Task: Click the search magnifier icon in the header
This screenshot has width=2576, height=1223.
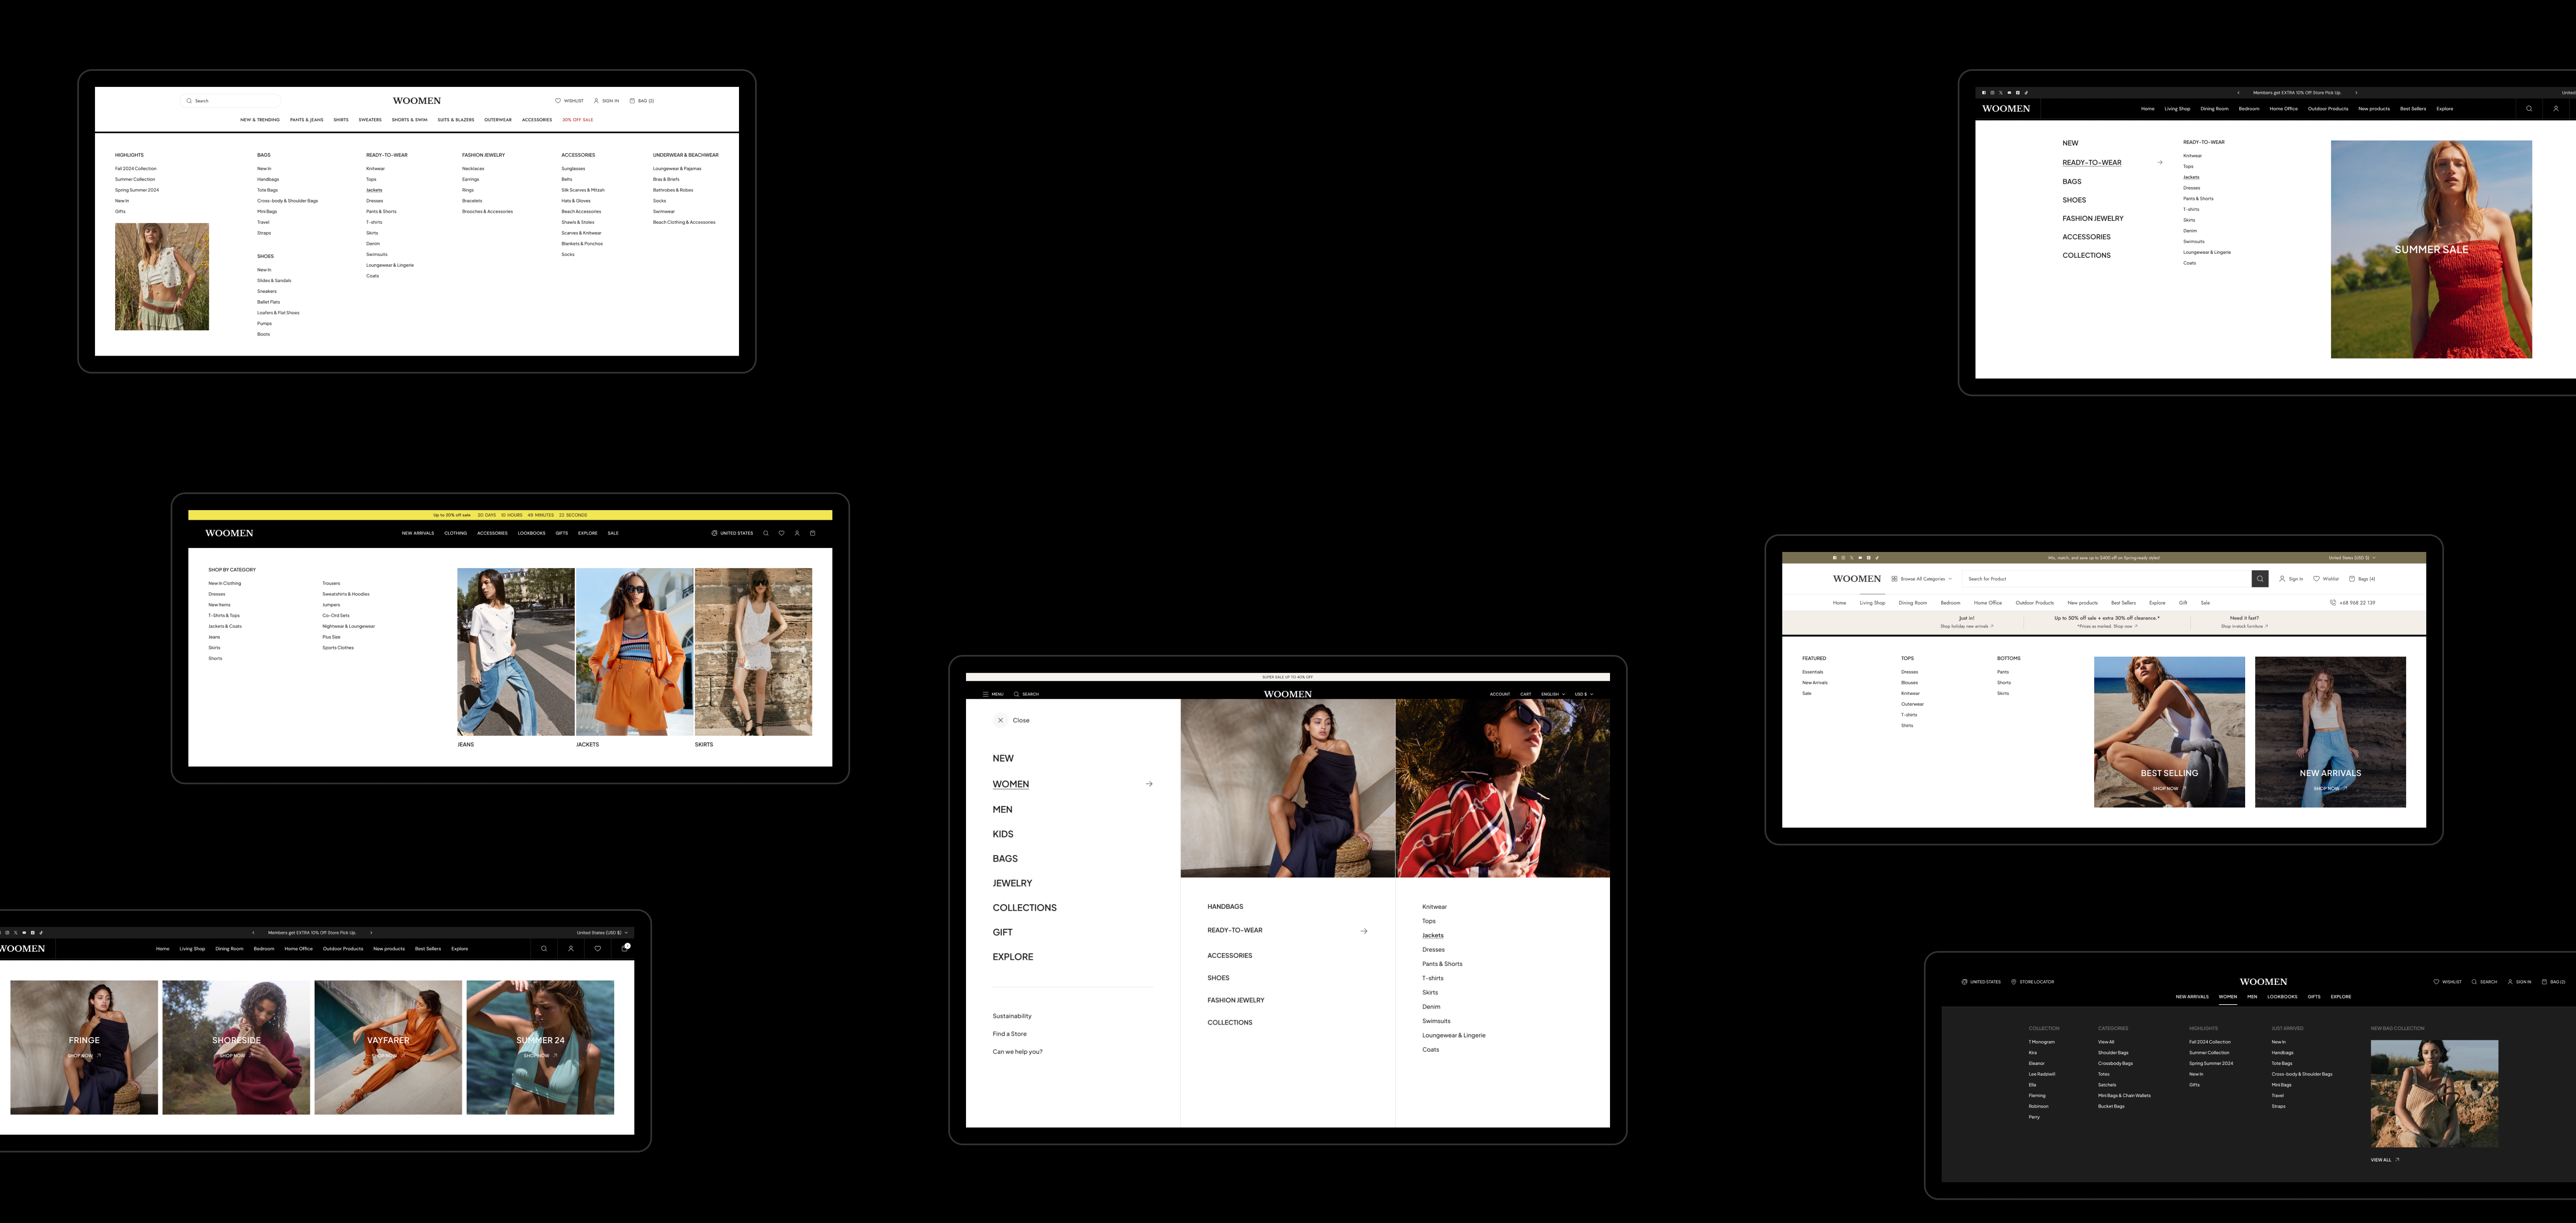Action: (x=2260, y=579)
